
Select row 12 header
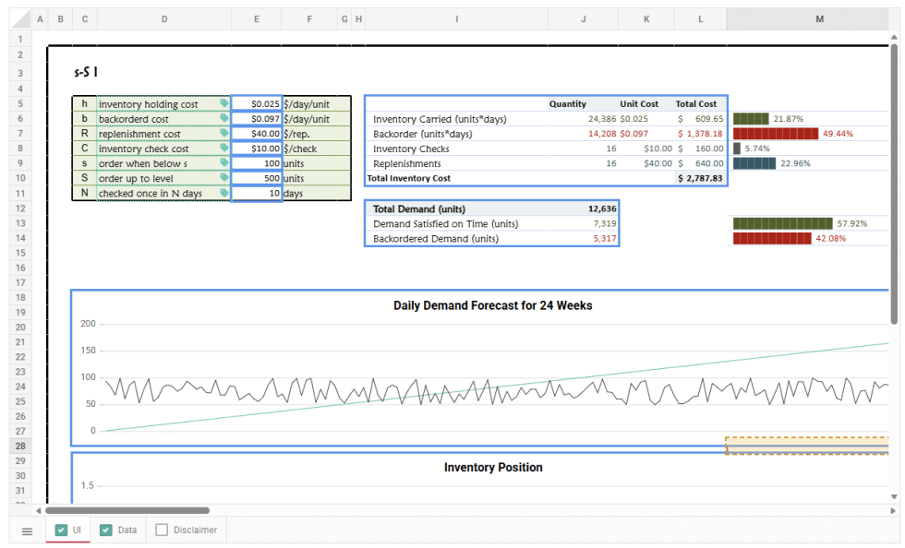point(20,208)
